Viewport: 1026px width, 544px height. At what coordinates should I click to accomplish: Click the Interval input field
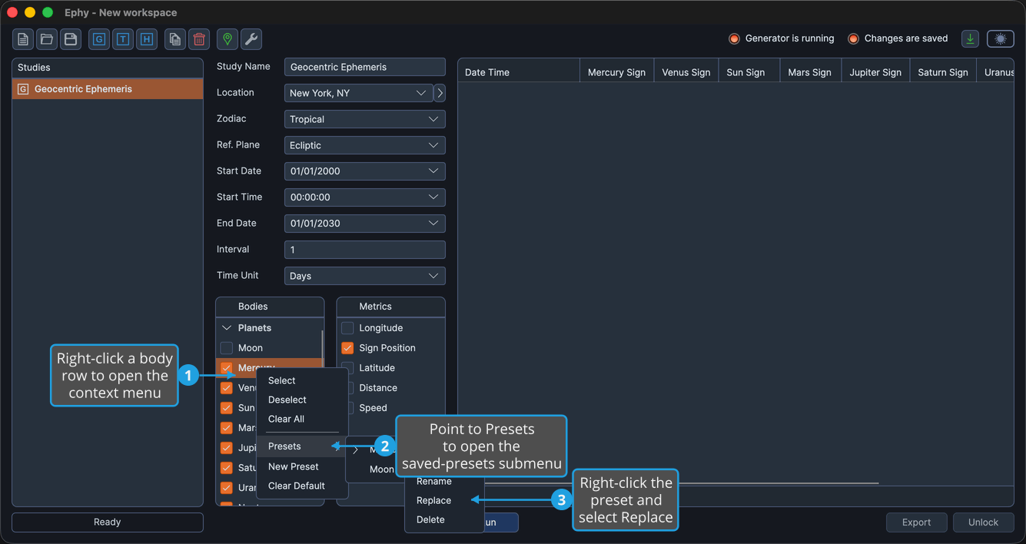click(x=365, y=250)
